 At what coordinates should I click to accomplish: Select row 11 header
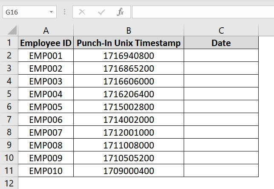coord(9,170)
